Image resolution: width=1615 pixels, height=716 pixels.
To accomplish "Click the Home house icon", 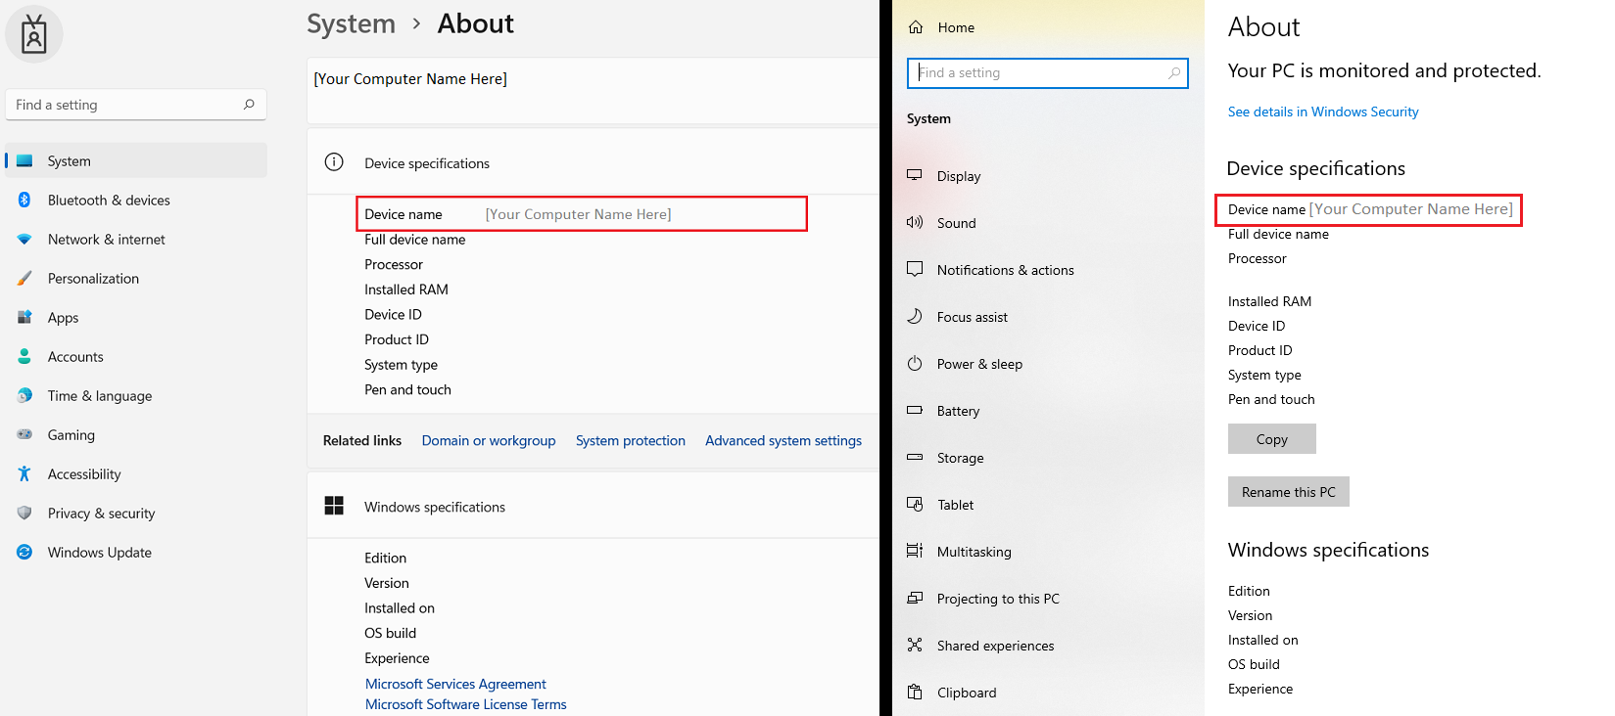I will click(916, 27).
